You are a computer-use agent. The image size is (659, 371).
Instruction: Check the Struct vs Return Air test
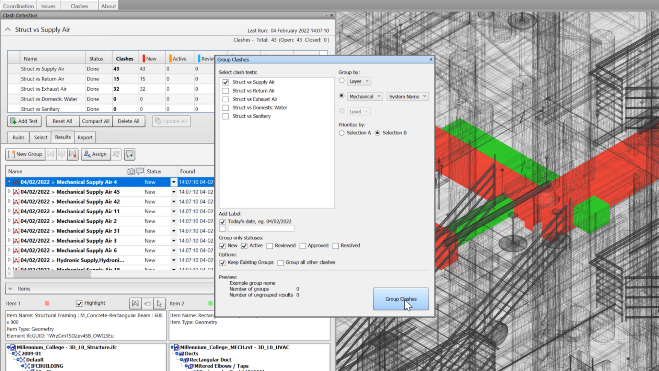point(226,91)
